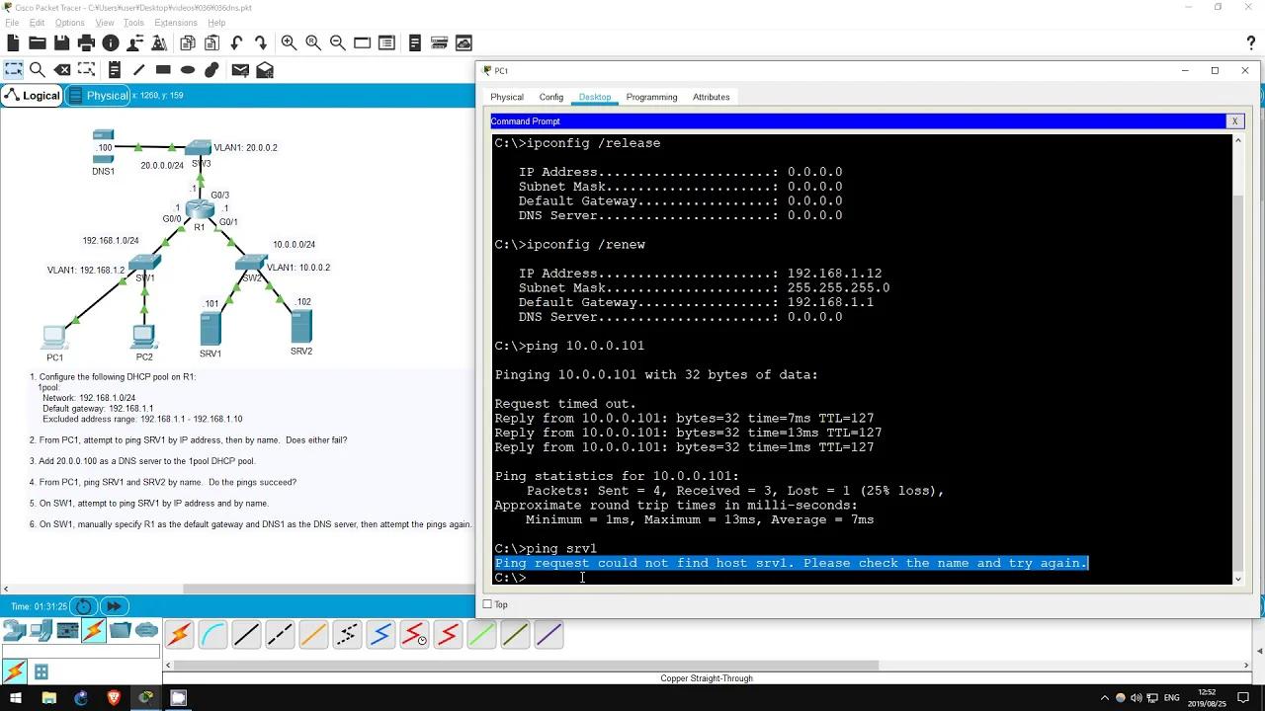
Task: Select the Inspect magnifying glass tool
Action: coord(38,69)
